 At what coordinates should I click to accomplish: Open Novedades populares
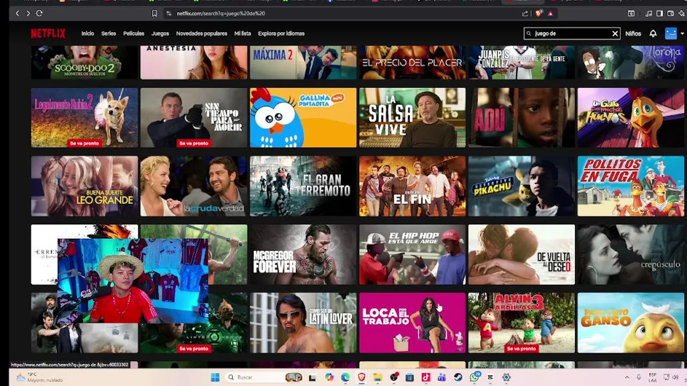[201, 33]
